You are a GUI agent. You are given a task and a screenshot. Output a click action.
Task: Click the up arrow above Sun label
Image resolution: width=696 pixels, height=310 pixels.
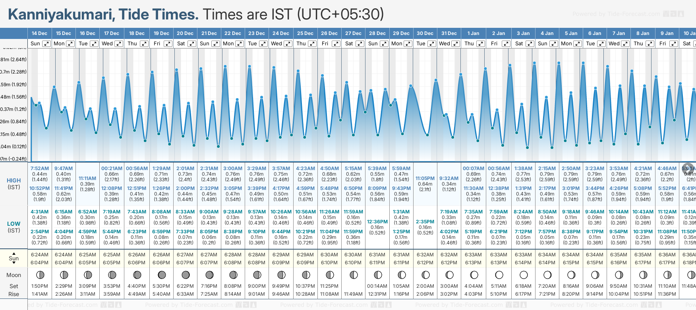click(x=14, y=253)
